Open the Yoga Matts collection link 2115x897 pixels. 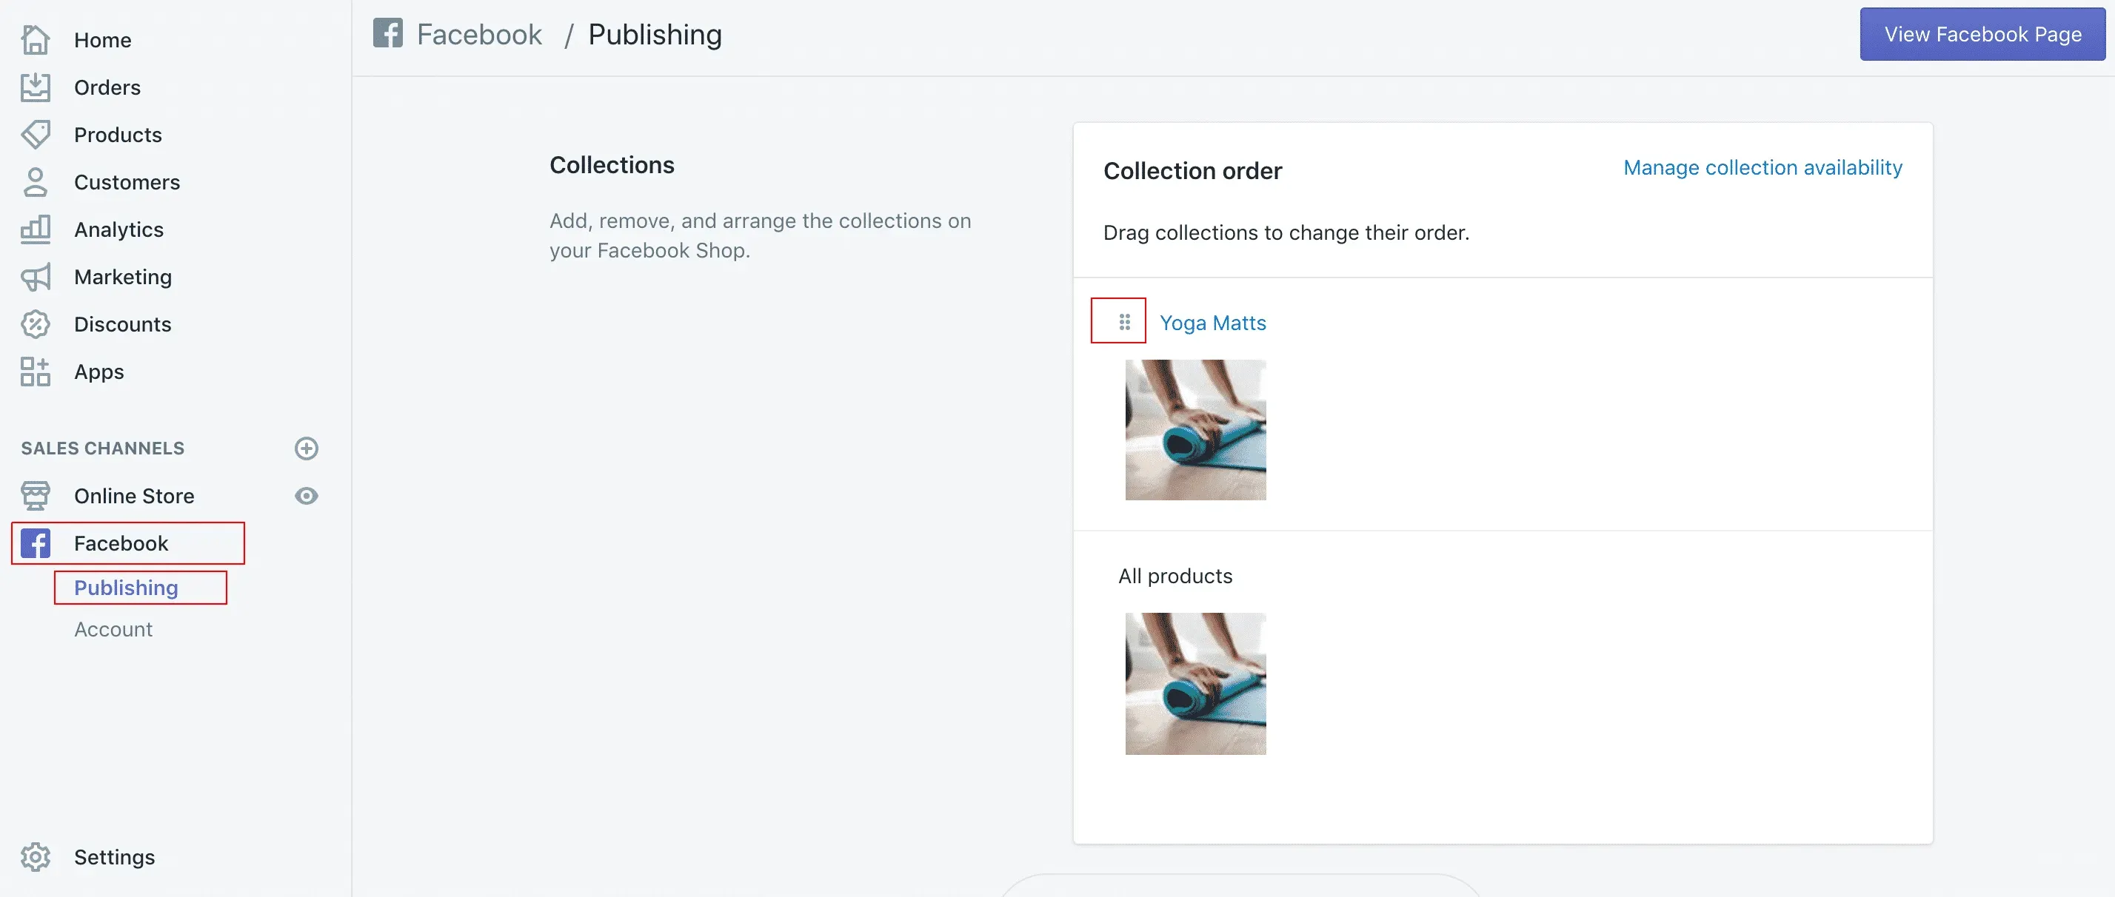tap(1214, 323)
